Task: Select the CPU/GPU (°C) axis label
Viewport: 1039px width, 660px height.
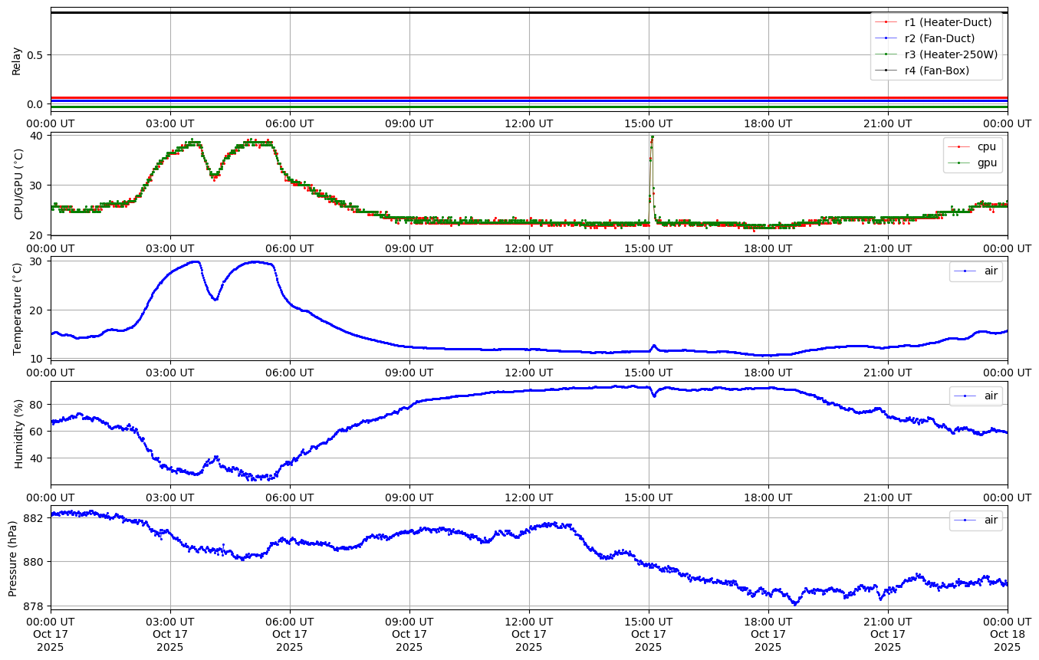Action: pos(18,184)
